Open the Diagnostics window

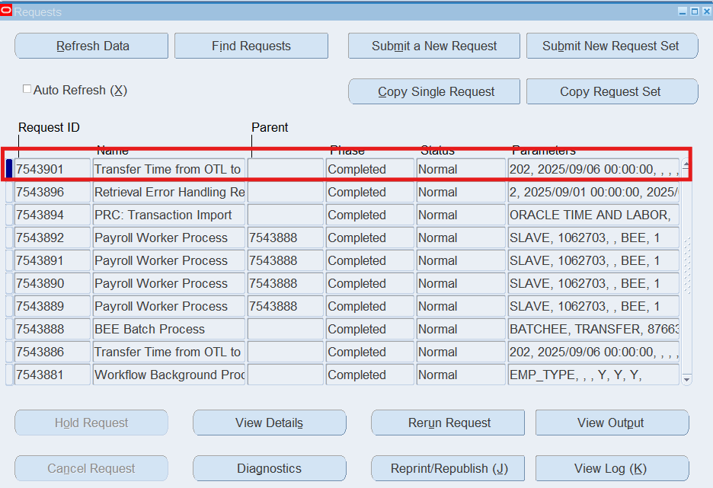pyautogui.click(x=270, y=468)
